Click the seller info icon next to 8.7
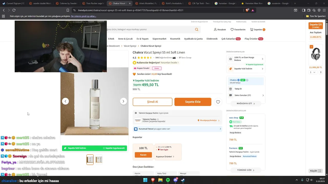The height and width of the screenshot is (184, 328). click(247, 80)
